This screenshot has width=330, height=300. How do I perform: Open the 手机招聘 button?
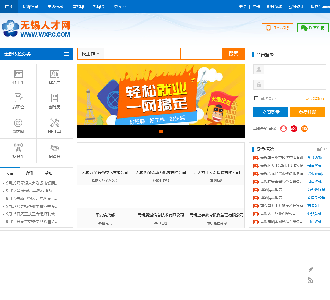[277, 28]
